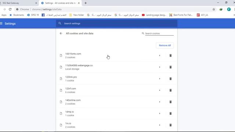Reload the page
This screenshot has height=132, width=235.
(10, 9)
